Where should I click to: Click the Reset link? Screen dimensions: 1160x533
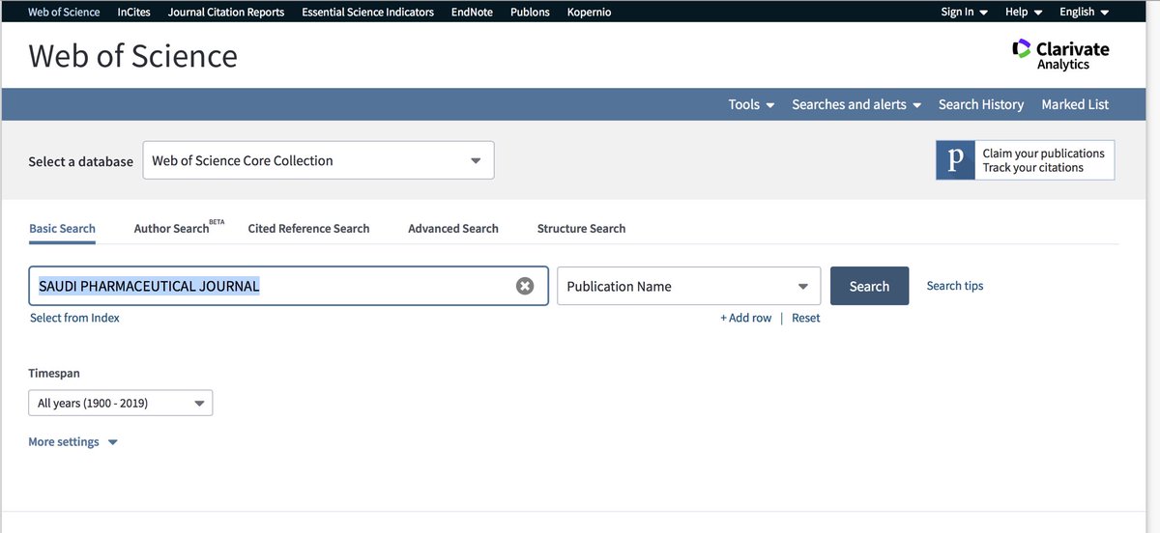coord(805,318)
